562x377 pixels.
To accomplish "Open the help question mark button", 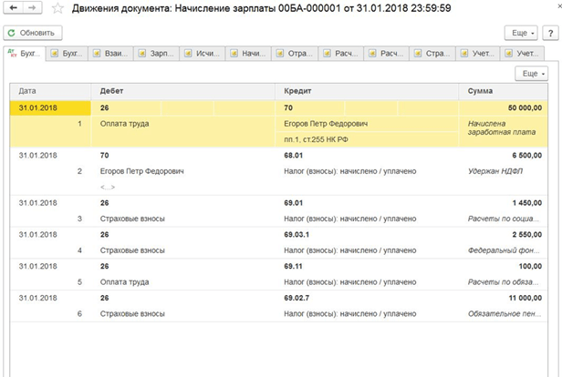I will 549,33.
